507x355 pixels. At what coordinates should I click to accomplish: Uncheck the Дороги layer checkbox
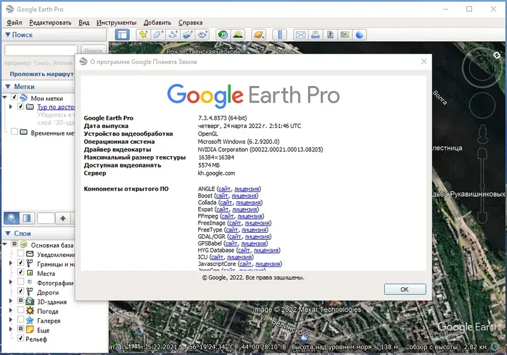point(20,291)
